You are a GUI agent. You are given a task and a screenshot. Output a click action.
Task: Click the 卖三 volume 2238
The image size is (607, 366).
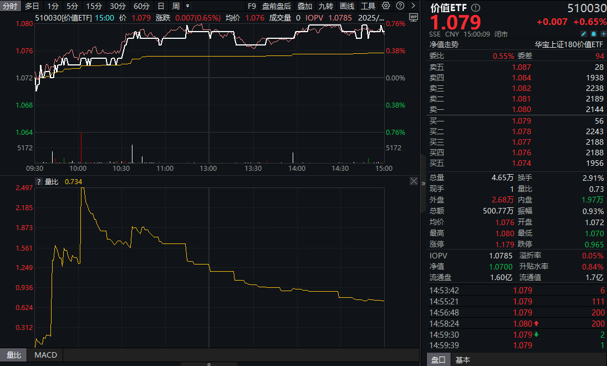click(595, 88)
